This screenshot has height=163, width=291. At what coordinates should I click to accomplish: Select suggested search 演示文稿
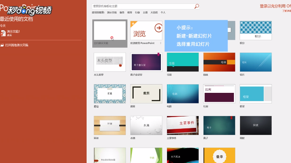(112, 12)
